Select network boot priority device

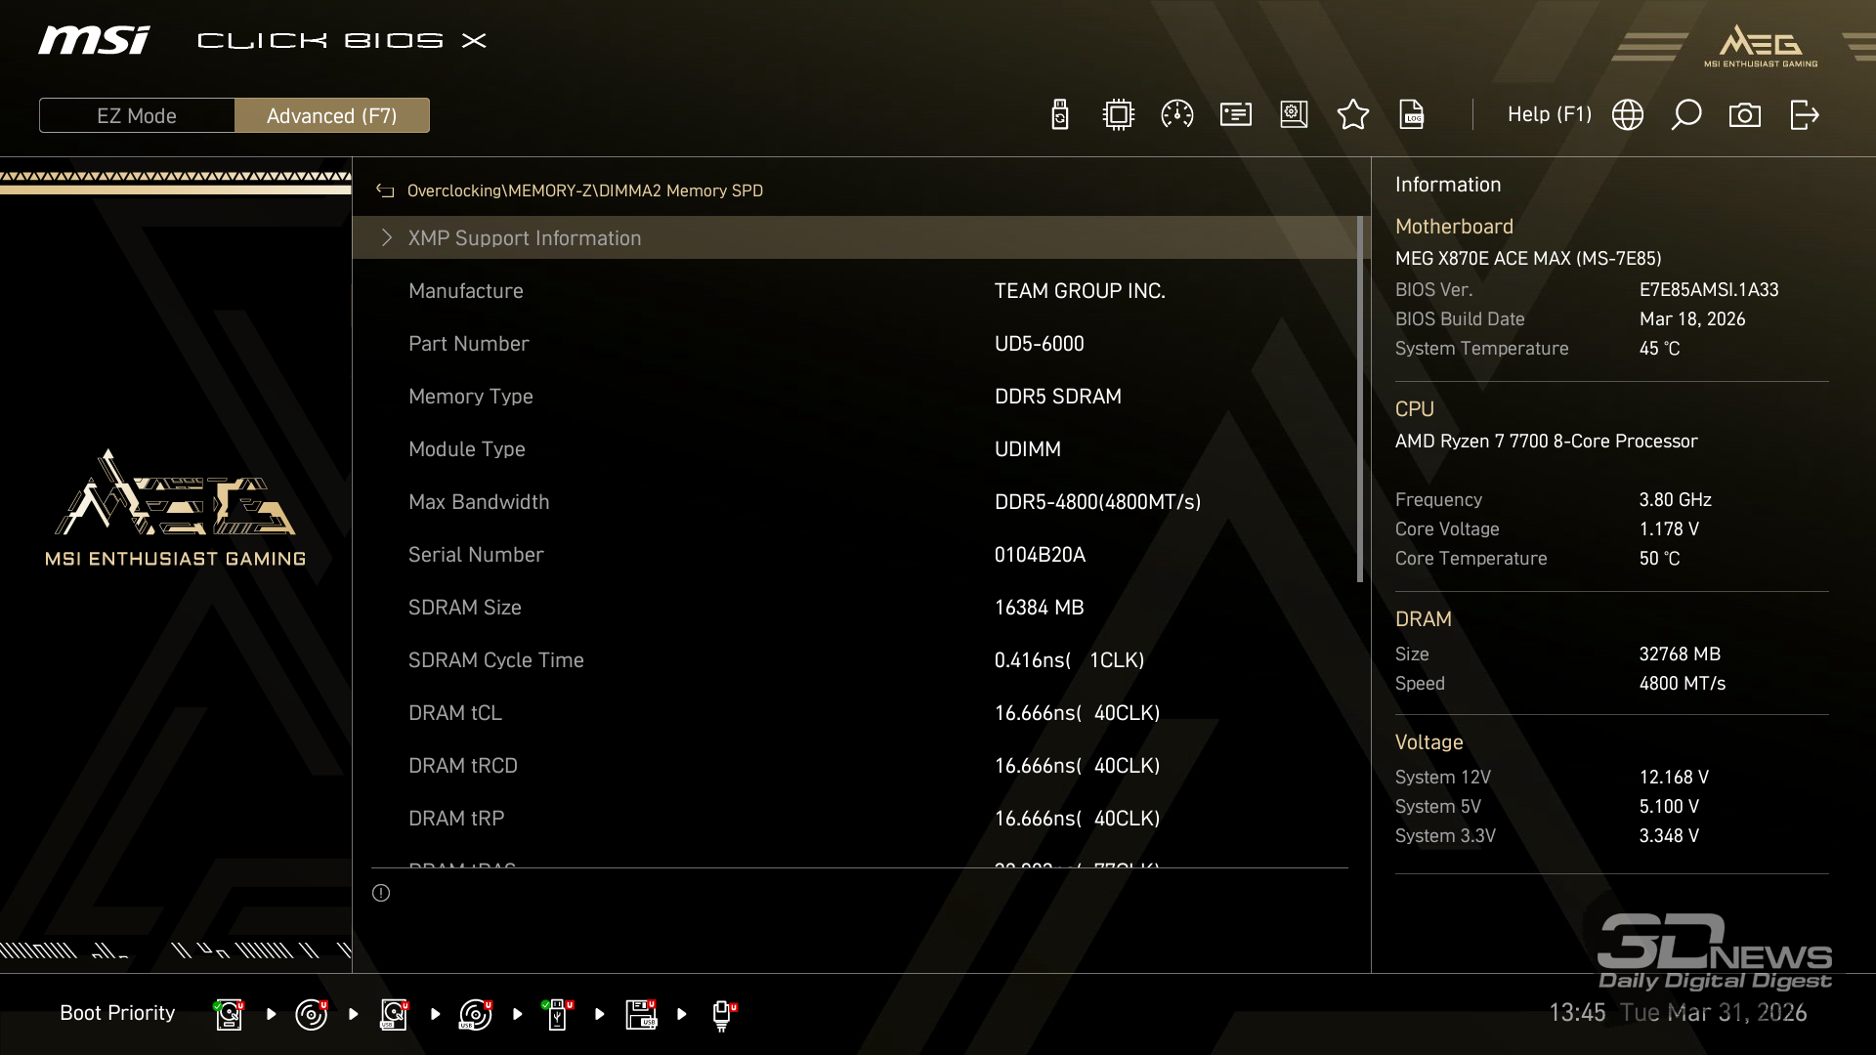(723, 1014)
